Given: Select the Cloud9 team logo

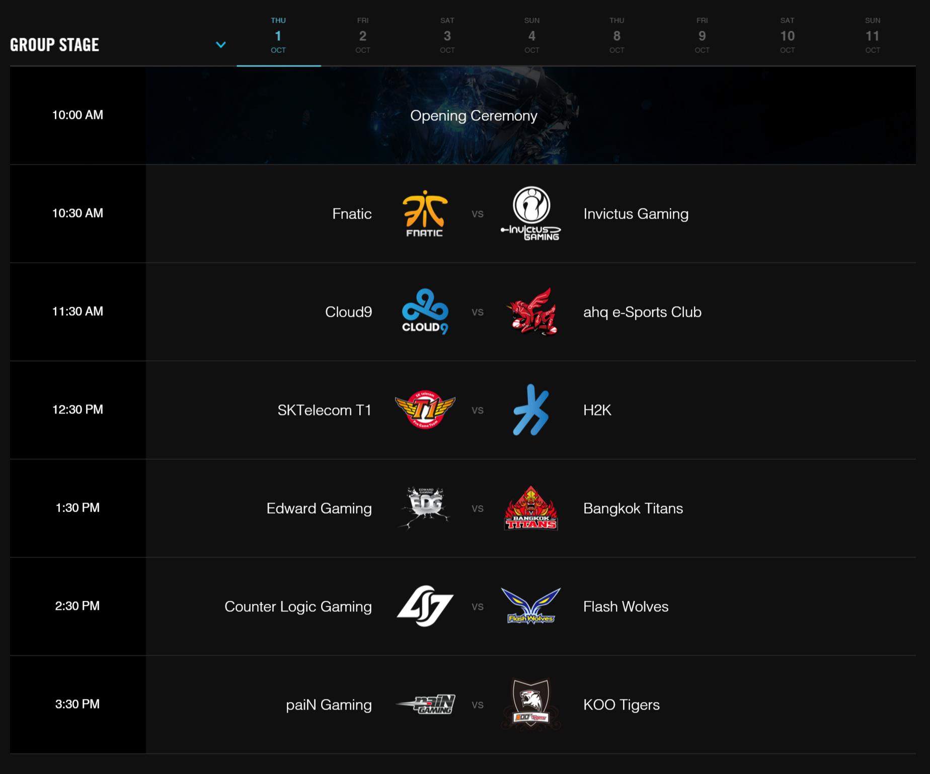Looking at the screenshot, I should point(425,312).
